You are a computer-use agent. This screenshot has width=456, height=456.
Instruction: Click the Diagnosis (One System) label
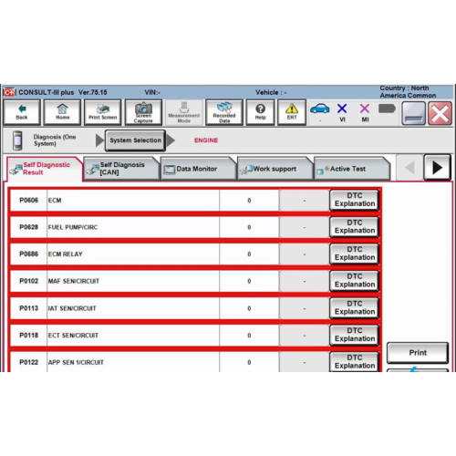click(54, 140)
